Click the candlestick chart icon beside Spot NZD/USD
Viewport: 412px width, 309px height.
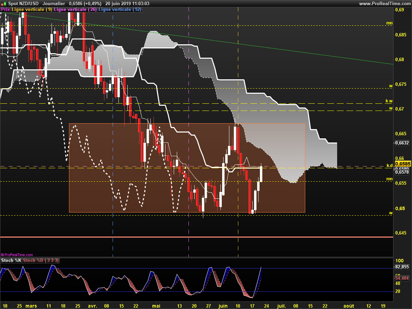4,3
